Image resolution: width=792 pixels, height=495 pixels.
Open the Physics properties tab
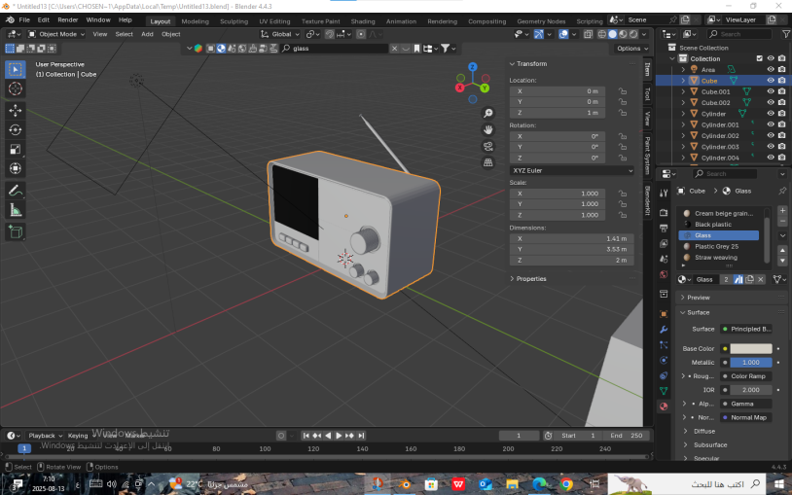[664, 360]
